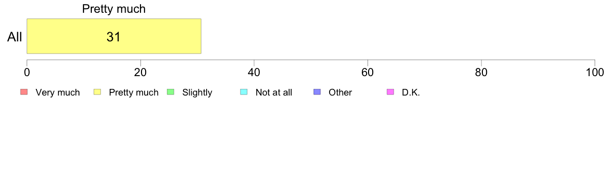Click the Pretty much label above the bar
The image size is (609, 188).
(114, 9)
